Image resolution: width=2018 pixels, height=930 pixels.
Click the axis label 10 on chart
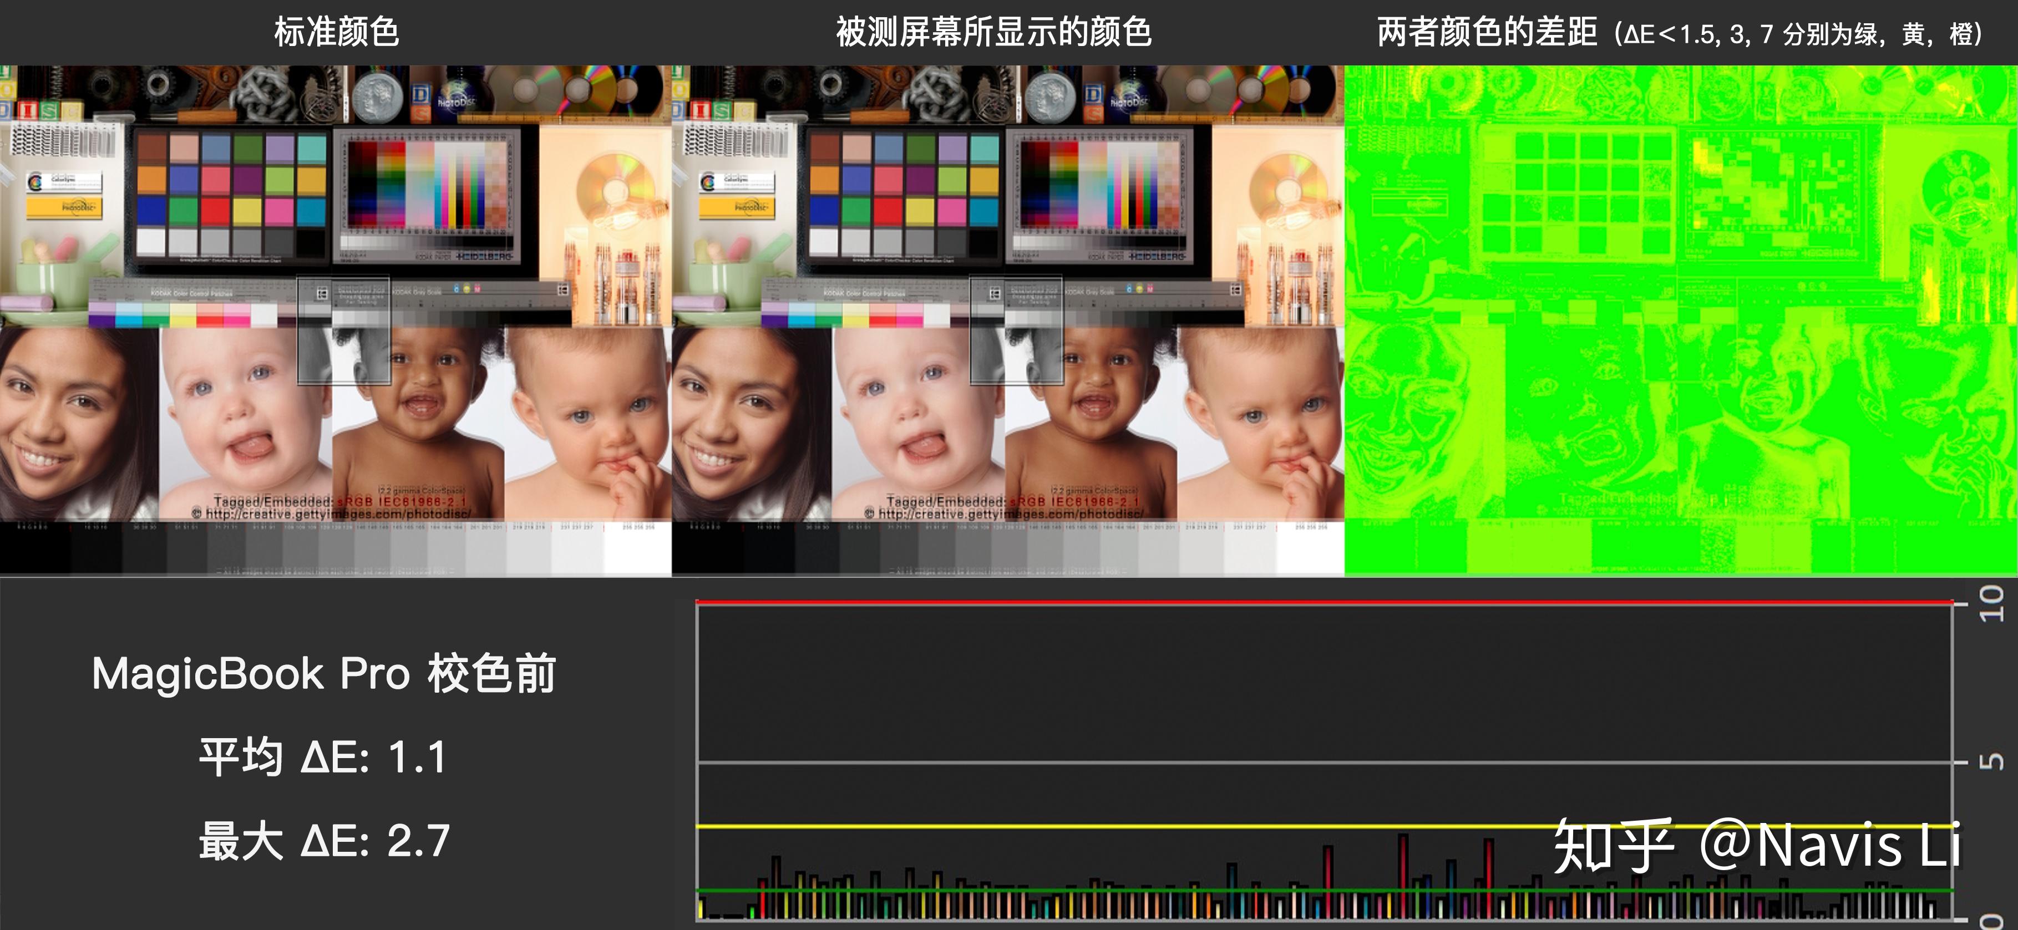tap(1991, 603)
